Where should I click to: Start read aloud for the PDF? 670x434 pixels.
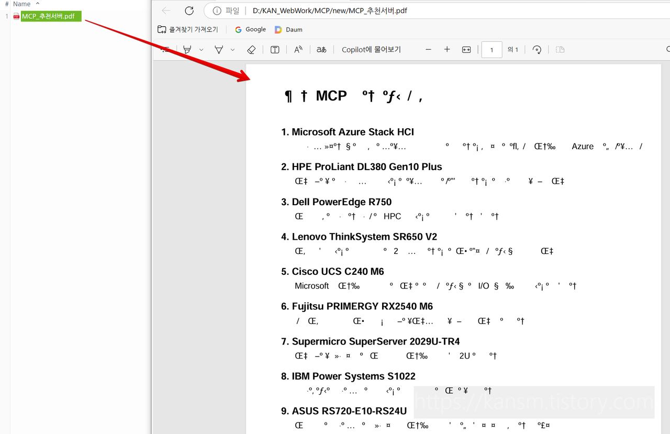(298, 49)
